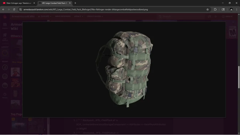Open the first thumbnail under Others Like

[17, 50]
